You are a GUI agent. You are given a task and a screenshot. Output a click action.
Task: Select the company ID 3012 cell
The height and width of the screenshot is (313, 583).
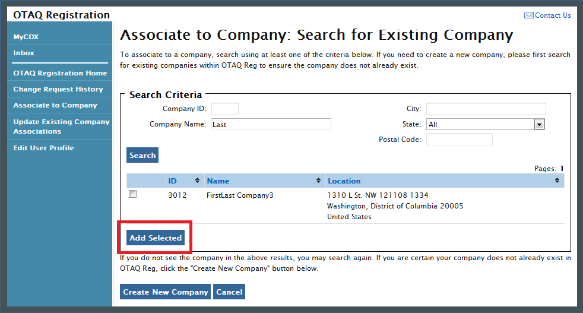pos(178,195)
